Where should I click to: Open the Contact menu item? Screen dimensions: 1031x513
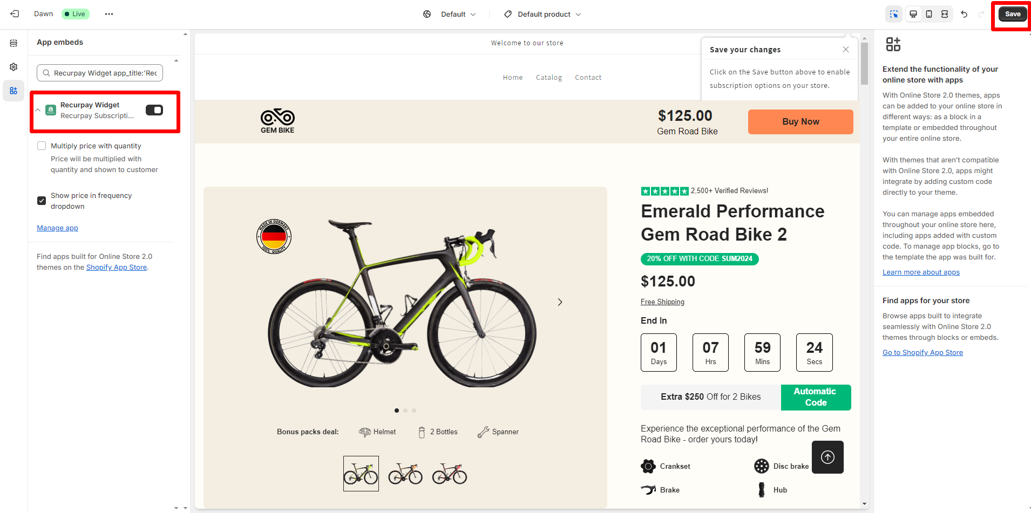[588, 78]
